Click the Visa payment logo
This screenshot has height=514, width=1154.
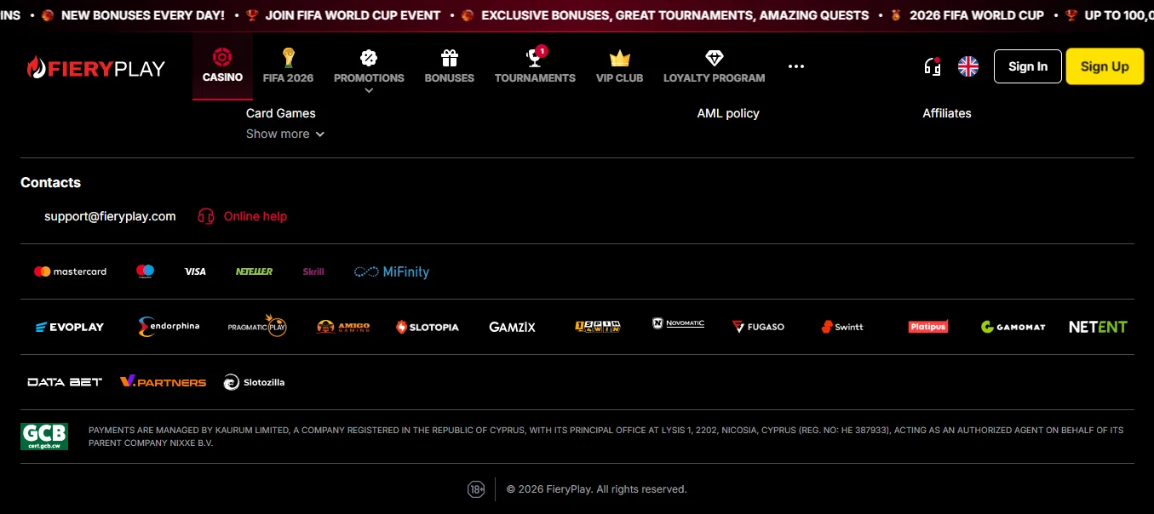(x=195, y=271)
